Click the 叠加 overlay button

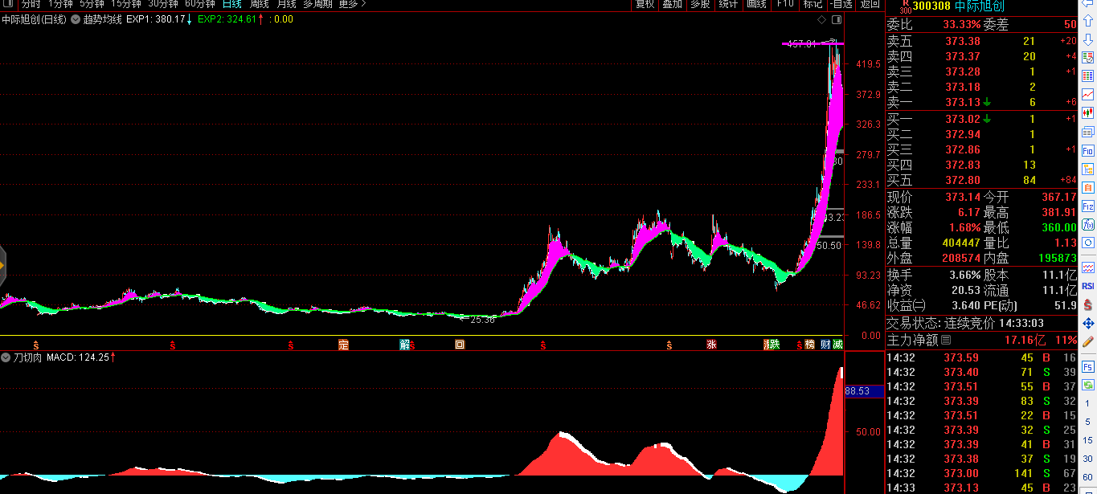click(x=673, y=4)
